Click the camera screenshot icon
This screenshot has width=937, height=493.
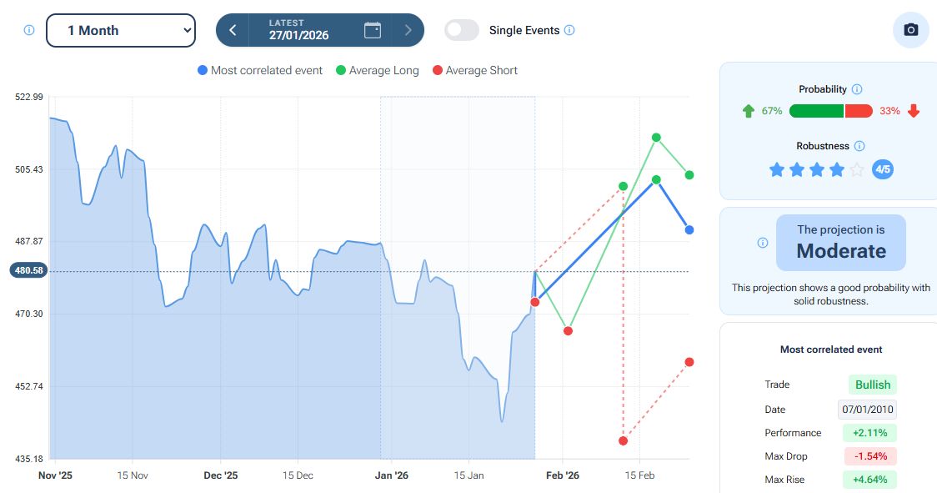tap(910, 30)
